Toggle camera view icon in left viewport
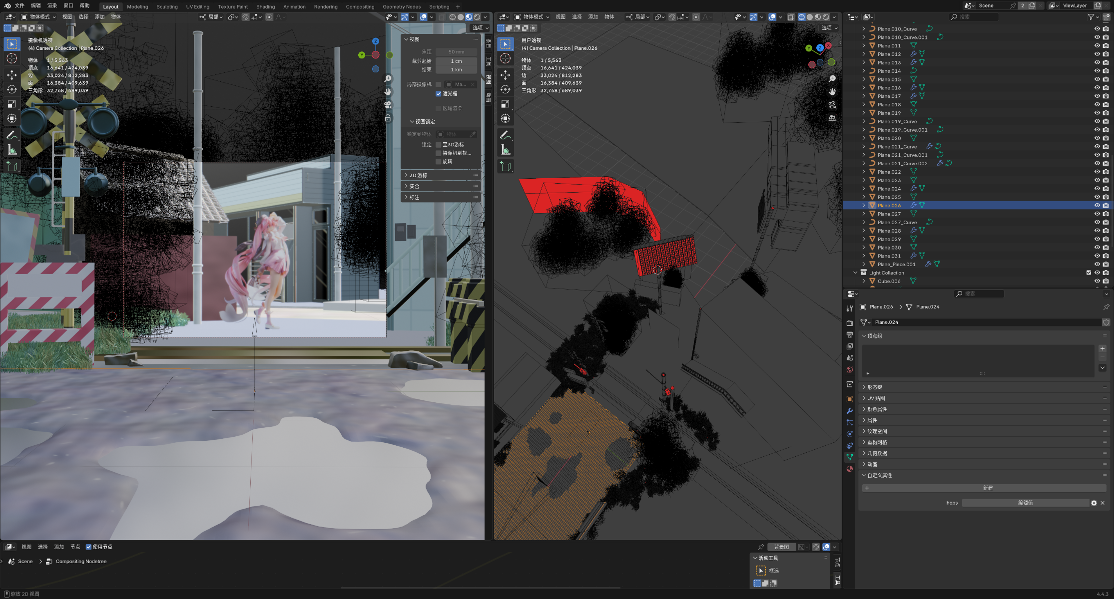1114x599 pixels. [x=388, y=105]
